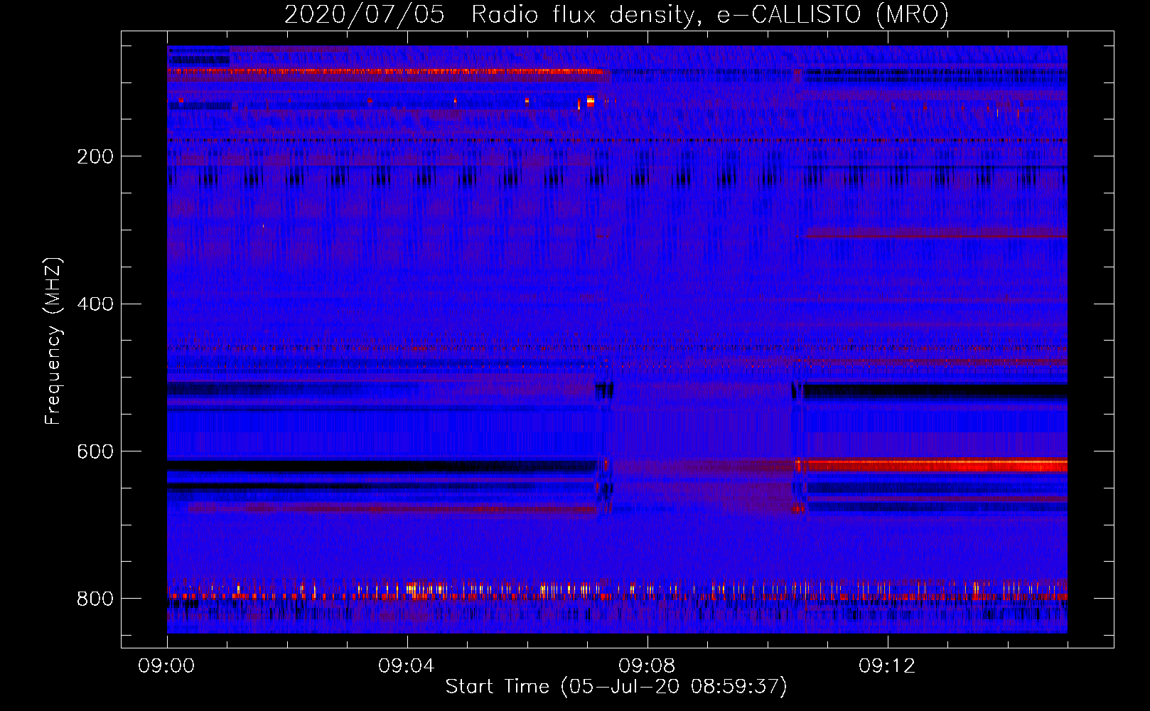Click the plot title '2020/07/05 Radio flux density'
1150x711 pixels.
tap(490, 15)
